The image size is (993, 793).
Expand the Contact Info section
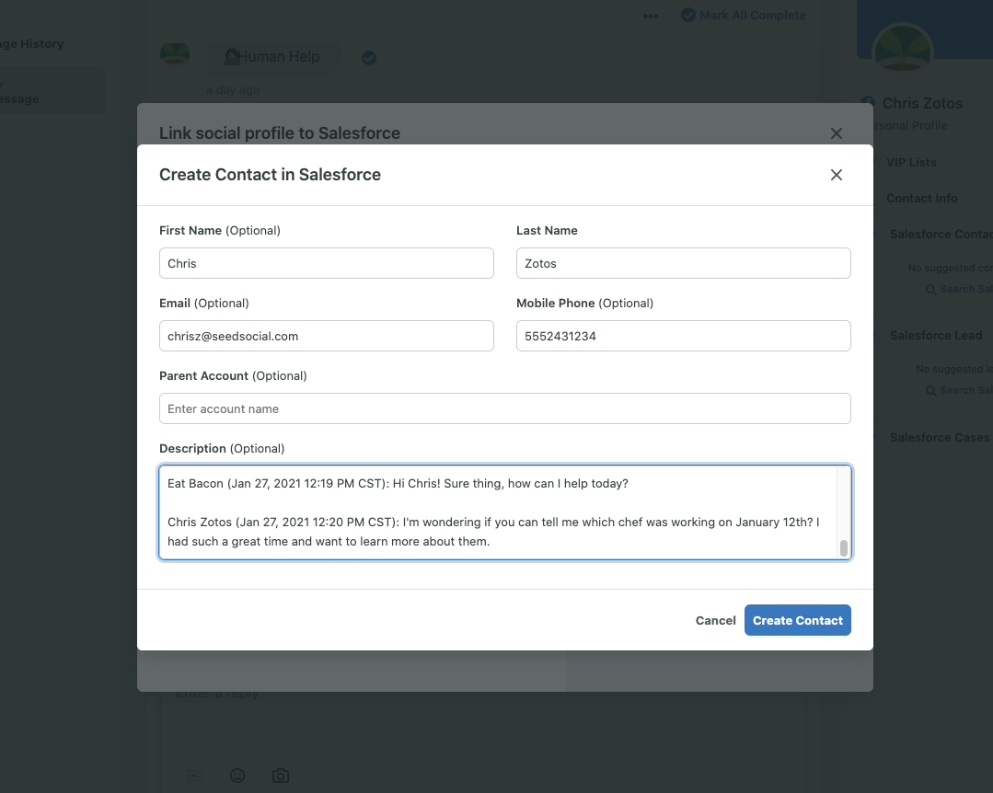921,198
